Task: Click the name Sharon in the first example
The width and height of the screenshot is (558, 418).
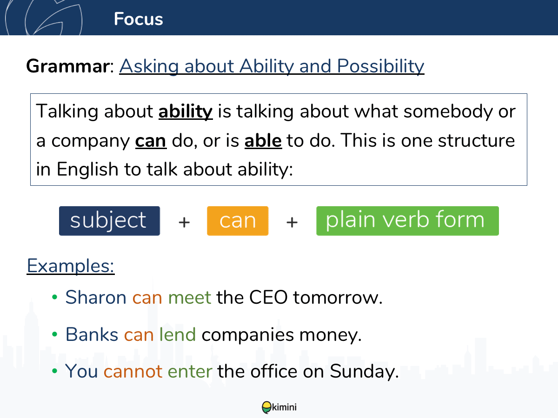Action: [x=96, y=297]
